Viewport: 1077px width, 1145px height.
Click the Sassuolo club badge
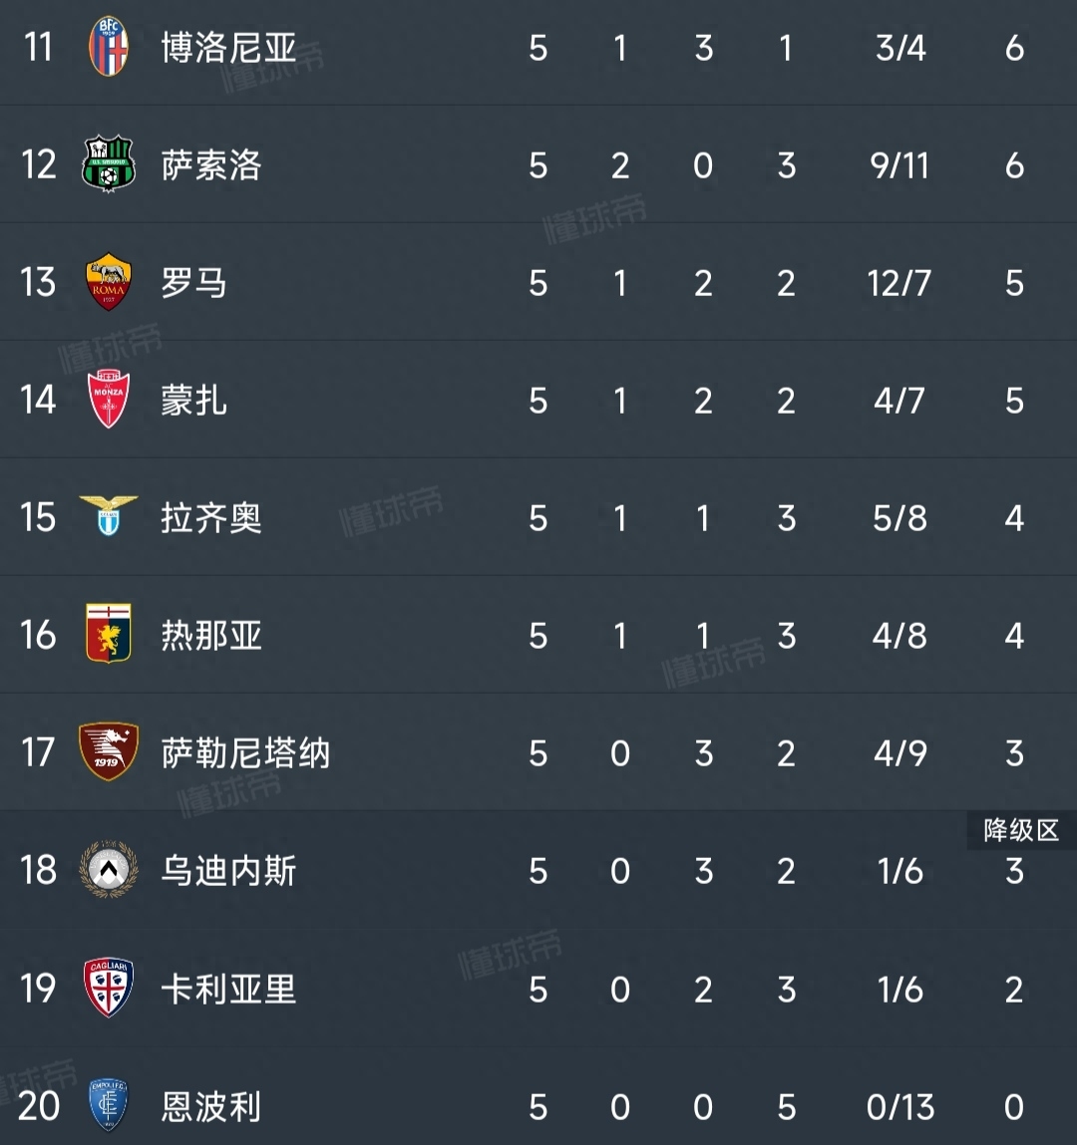(108, 164)
